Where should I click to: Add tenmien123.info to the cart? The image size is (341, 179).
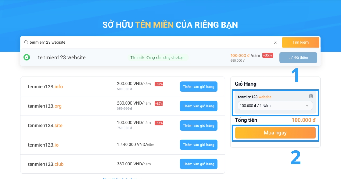[198, 87]
